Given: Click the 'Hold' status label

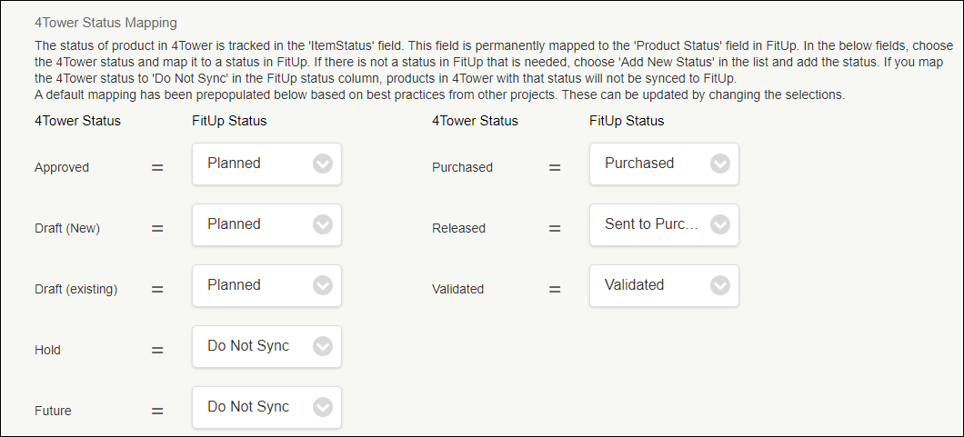Looking at the screenshot, I should 47,350.
